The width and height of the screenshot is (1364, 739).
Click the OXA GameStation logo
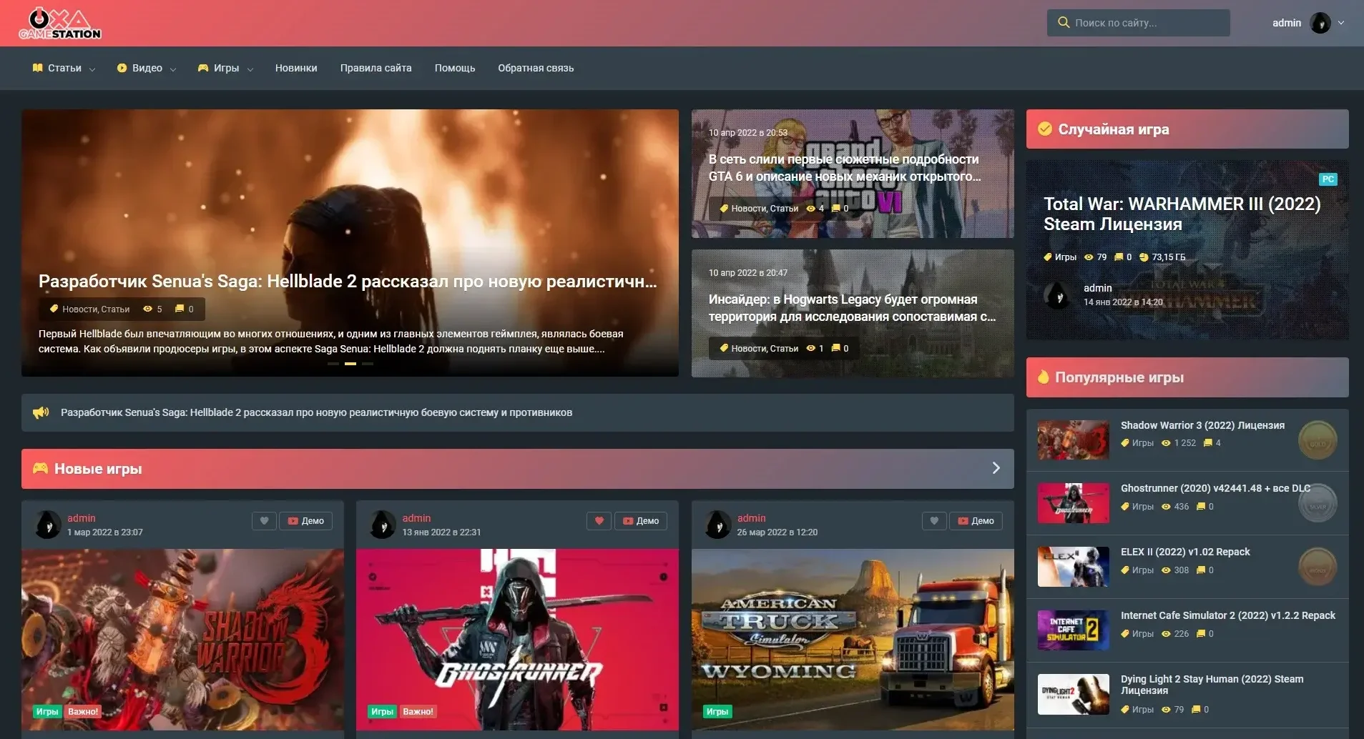[60, 23]
